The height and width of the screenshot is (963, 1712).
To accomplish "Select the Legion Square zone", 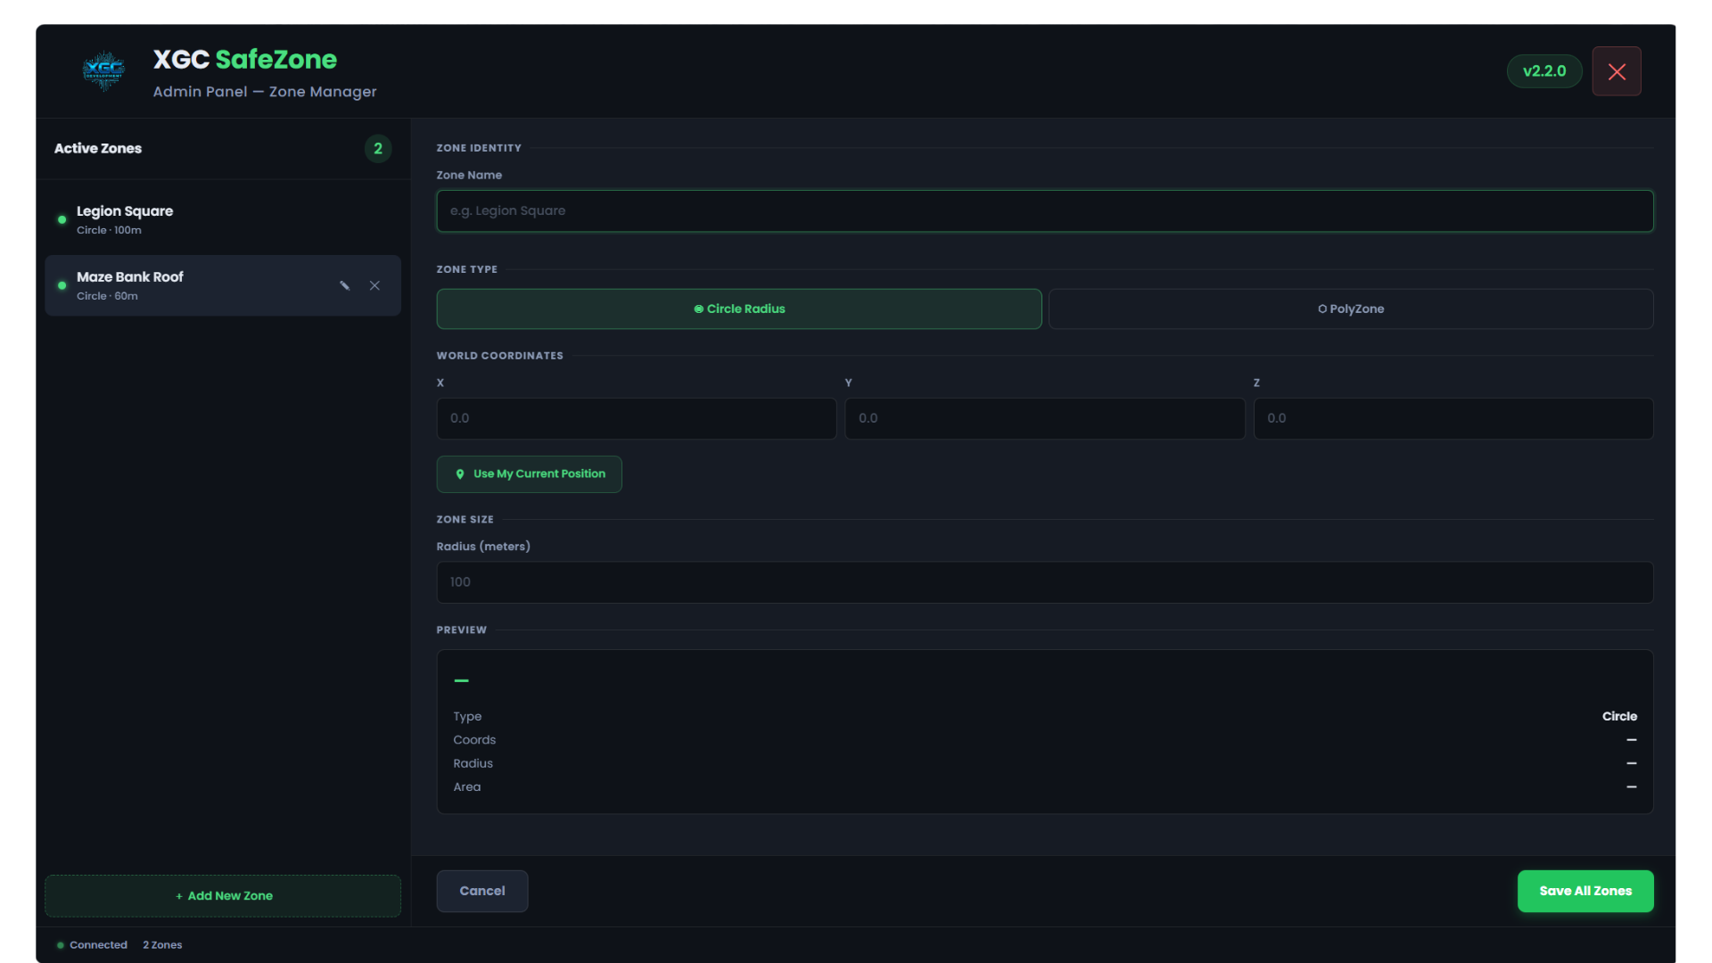I will (223, 219).
